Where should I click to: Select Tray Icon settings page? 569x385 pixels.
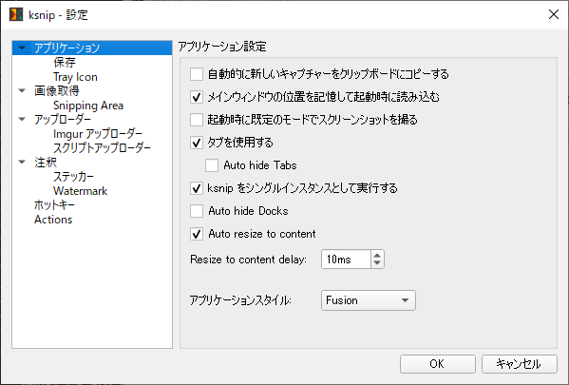(x=75, y=77)
